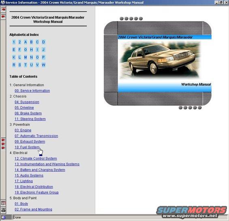Open the 15: Audio Systems link

29,175
